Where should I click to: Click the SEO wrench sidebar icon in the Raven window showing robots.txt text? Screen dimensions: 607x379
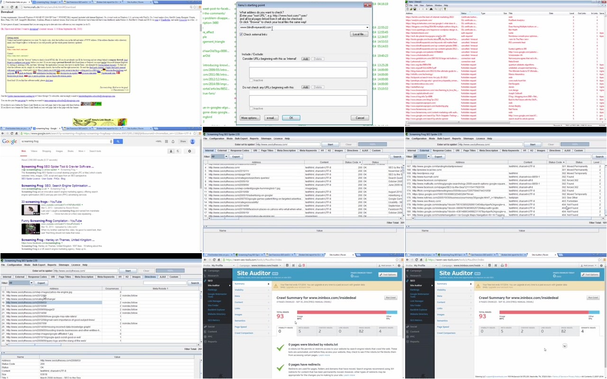(x=206, y=281)
